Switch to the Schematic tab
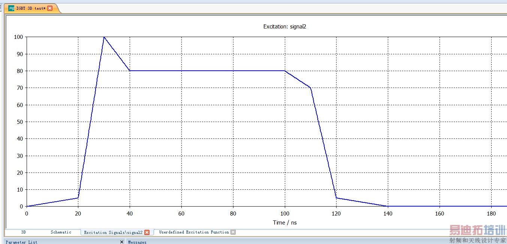 pyautogui.click(x=61, y=232)
